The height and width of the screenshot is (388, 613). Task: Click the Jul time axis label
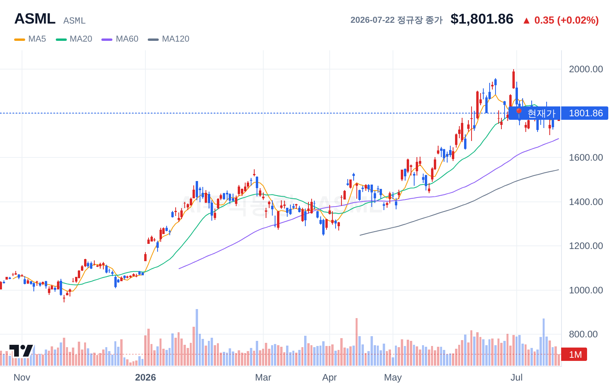tap(516, 377)
